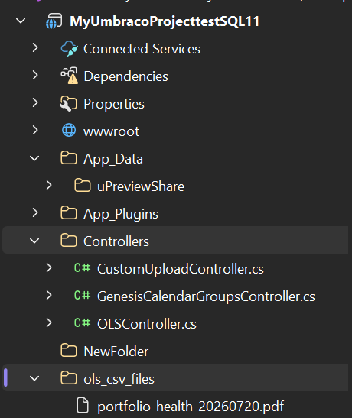Collapse the App_Data folder
The width and height of the screenshot is (352, 418).
pos(34,158)
